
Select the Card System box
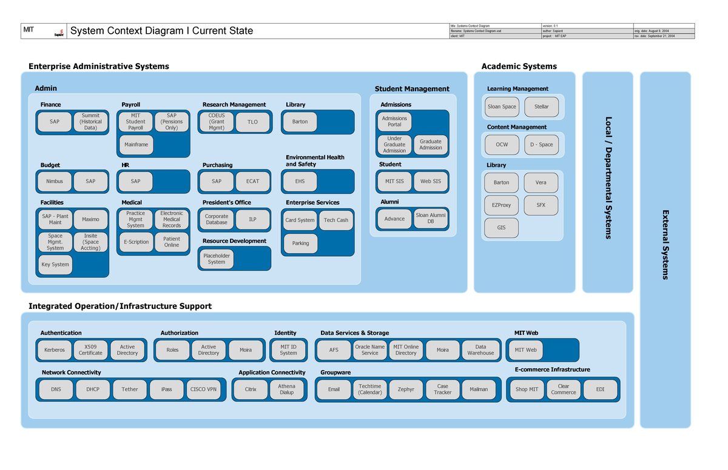[300, 220]
